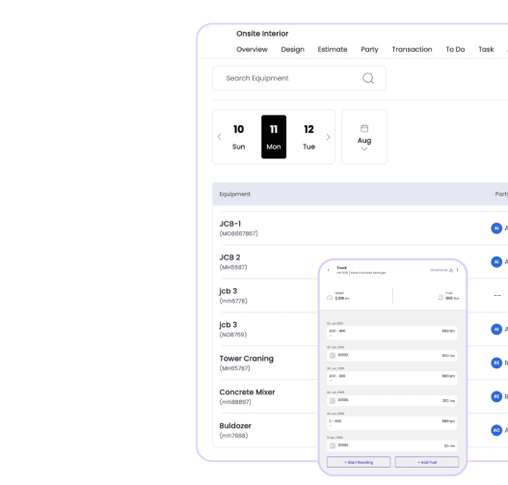
Task: Switch to the Estimate tab
Action: coord(333,49)
